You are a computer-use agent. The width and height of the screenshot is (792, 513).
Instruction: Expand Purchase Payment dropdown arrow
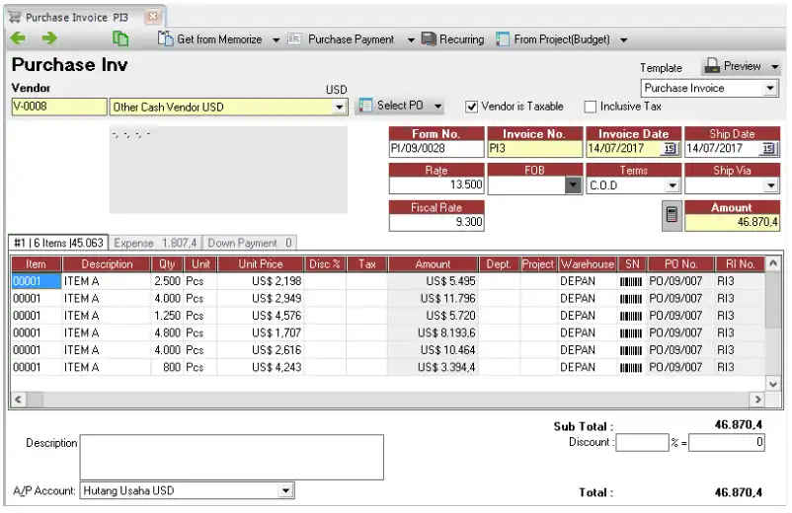click(x=411, y=39)
